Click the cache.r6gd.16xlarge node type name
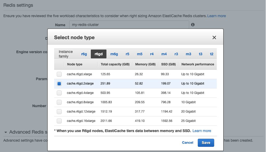 click(81, 121)
